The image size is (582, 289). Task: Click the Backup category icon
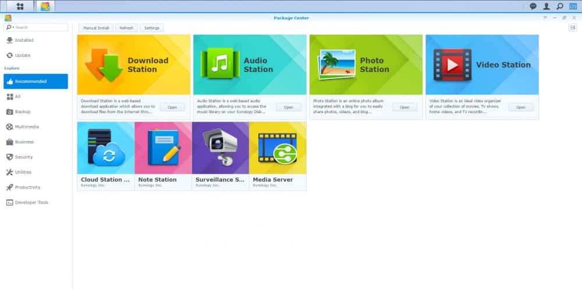(10, 112)
